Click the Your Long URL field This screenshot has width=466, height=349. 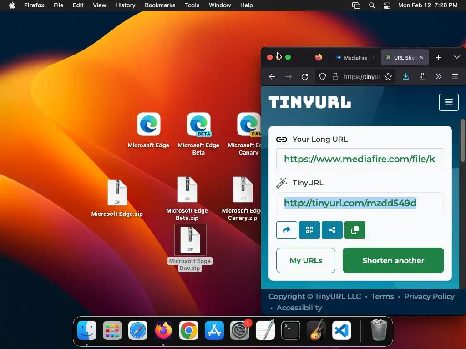[360, 159]
